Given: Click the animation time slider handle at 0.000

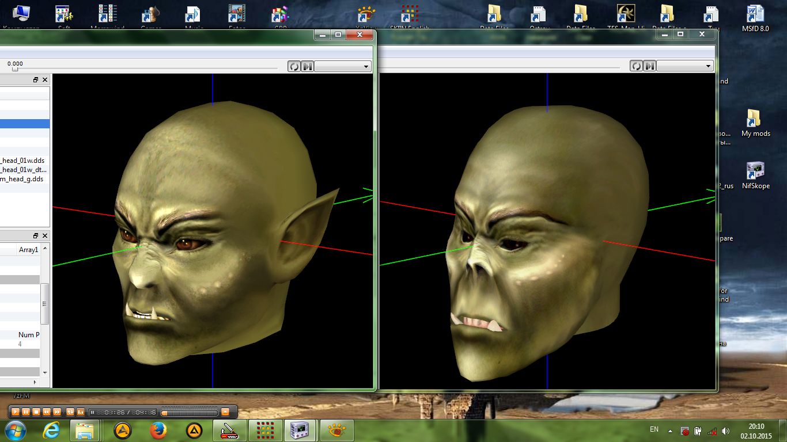Looking at the screenshot, I should pos(15,69).
